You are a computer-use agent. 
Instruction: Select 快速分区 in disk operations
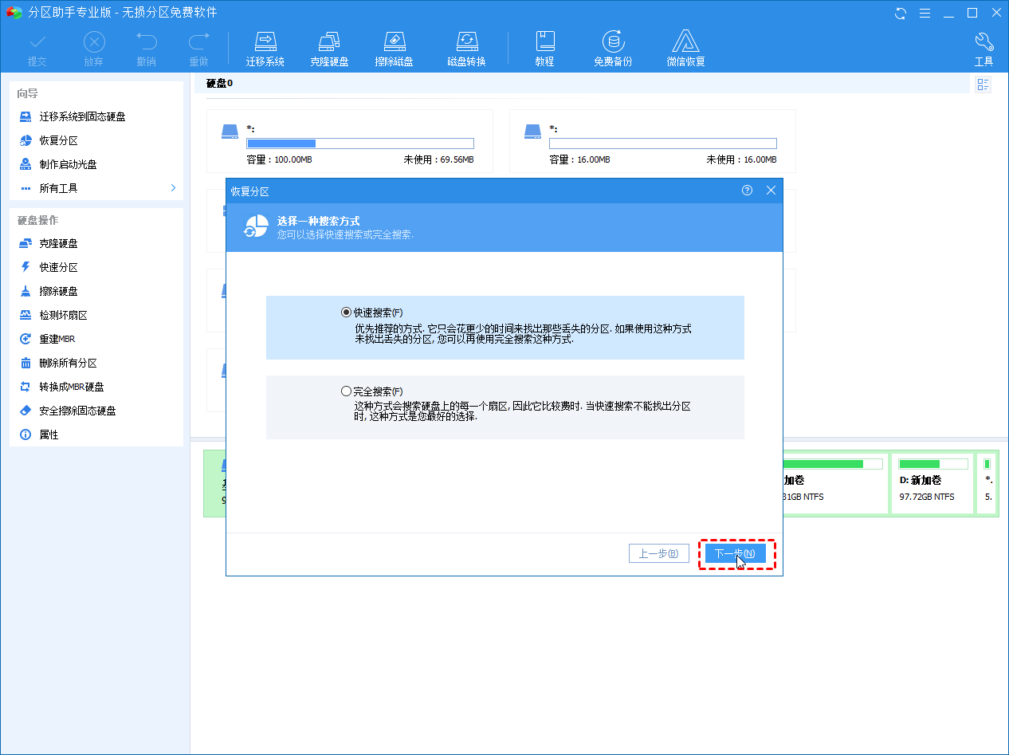coord(58,267)
